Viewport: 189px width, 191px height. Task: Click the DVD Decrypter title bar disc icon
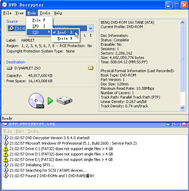(x=5, y=5)
